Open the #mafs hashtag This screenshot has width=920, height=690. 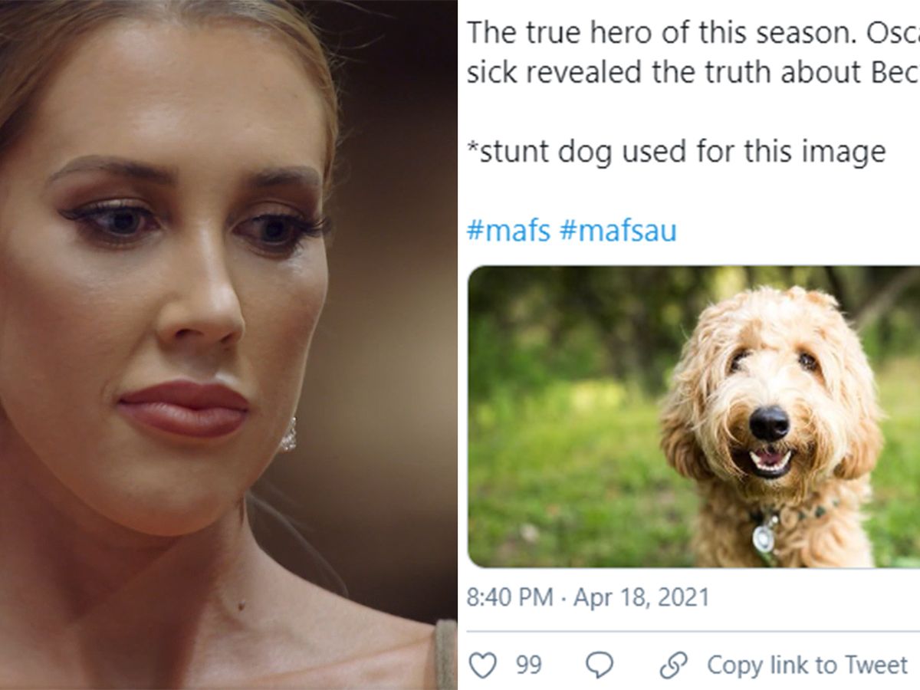point(508,230)
